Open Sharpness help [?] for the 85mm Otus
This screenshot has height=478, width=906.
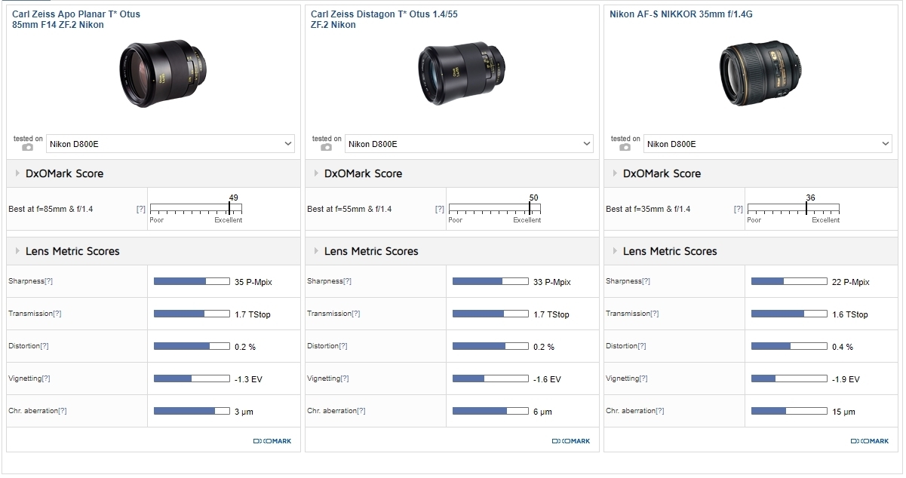[x=48, y=281]
